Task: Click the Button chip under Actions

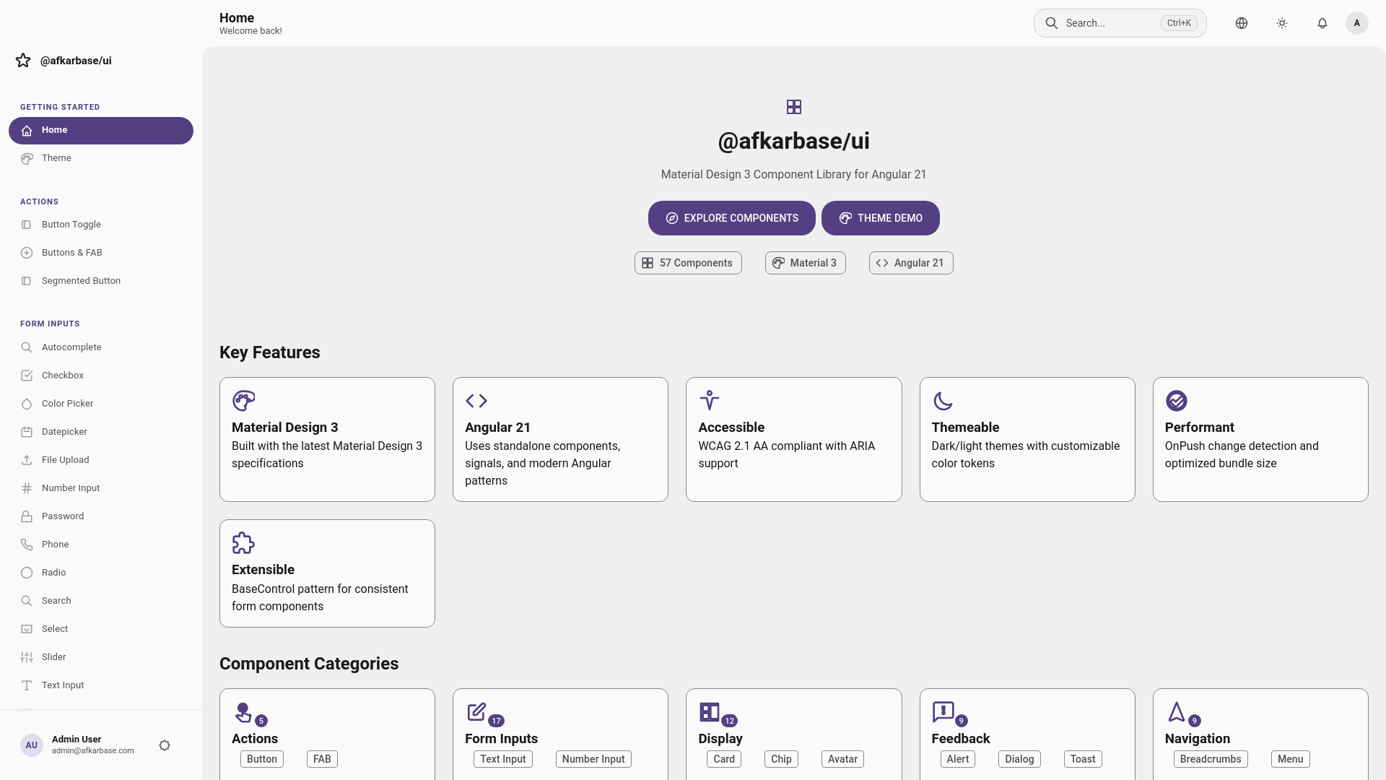Action: [x=262, y=759]
